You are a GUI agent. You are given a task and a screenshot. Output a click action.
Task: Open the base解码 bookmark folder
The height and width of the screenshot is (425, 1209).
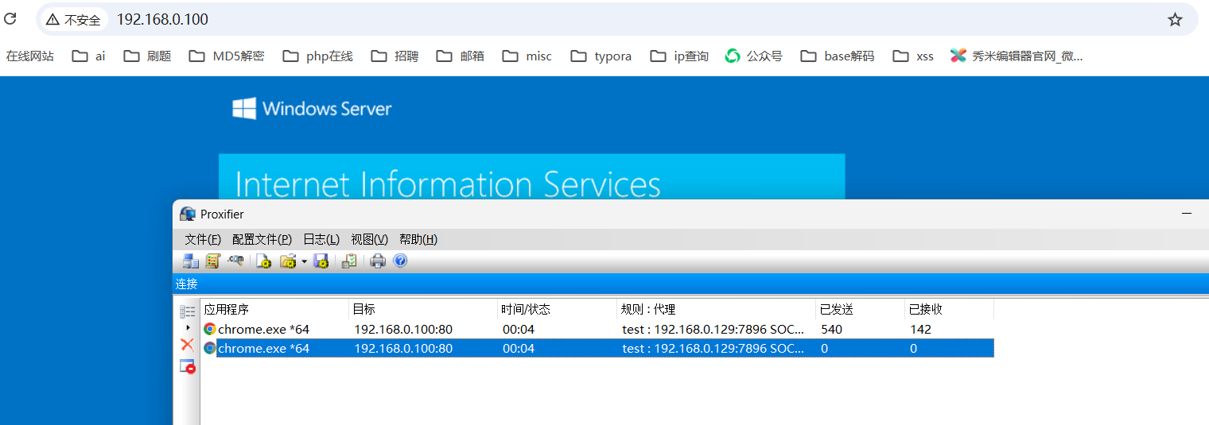click(838, 56)
